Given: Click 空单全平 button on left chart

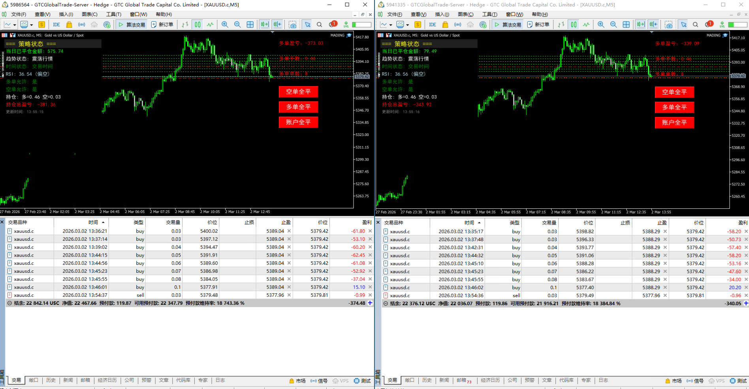Looking at the screenshot, I should 298,92.
